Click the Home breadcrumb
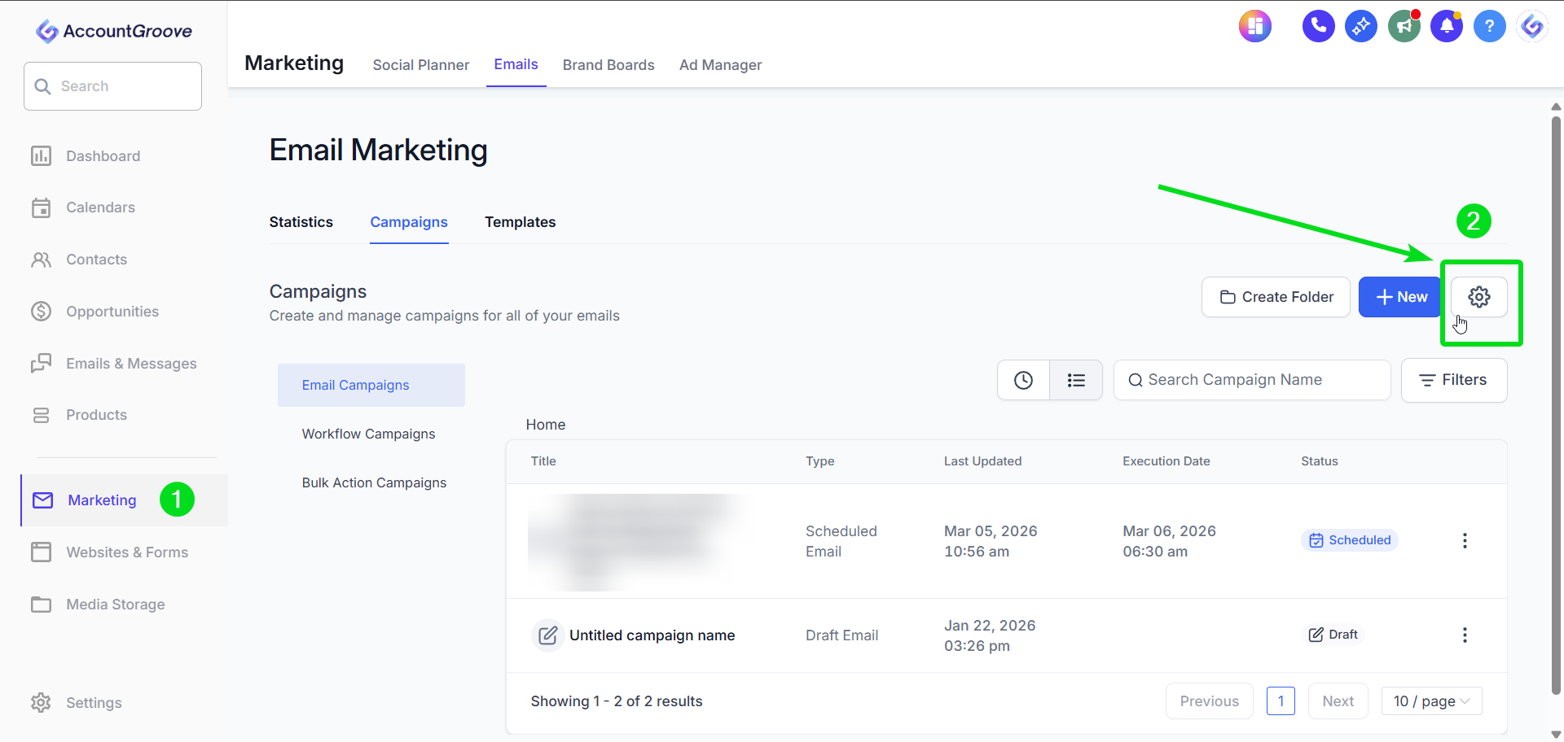This screenshot has height=742, width=1564. click(546, 425)
